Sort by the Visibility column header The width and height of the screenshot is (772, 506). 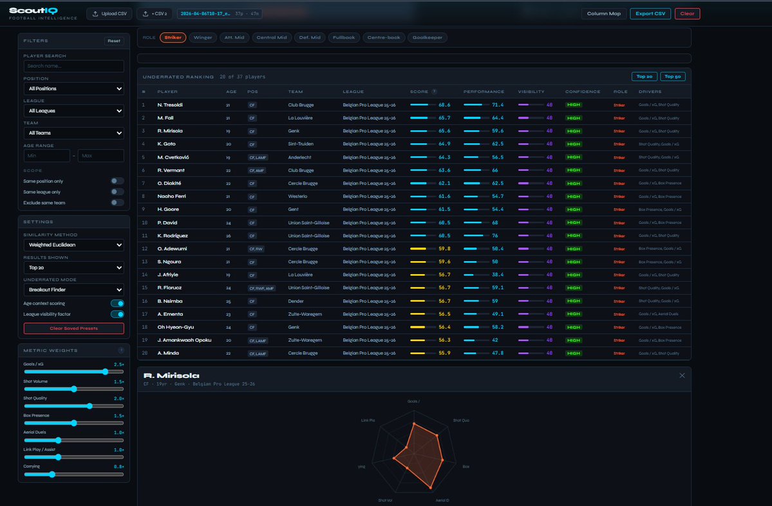[531, 92]
